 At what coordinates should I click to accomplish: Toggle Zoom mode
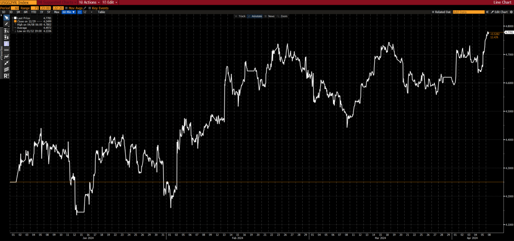click(x=282, y=16)
